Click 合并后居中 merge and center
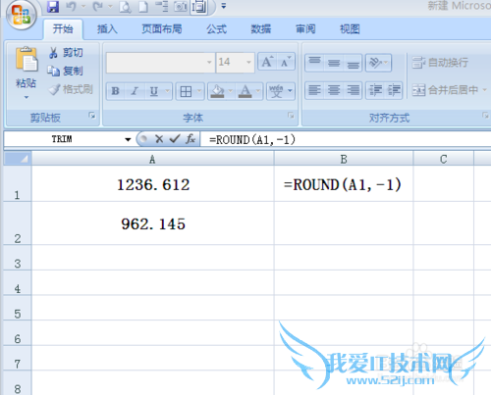The image size is (491, 395). 445,90
